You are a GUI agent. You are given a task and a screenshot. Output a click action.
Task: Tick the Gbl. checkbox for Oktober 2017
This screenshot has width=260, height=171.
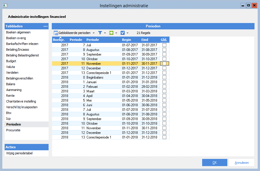click(164, 59)
